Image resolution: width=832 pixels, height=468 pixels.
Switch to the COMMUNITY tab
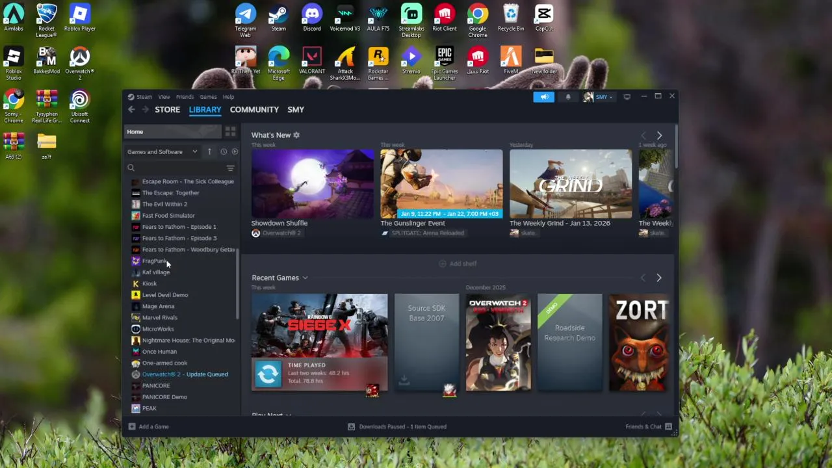[x=254, y=110]
